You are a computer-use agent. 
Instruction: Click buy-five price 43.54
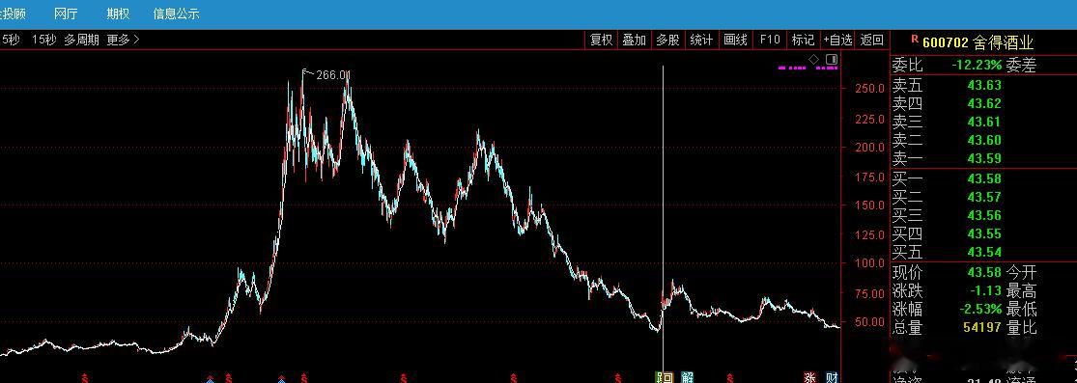pos(984,252)
